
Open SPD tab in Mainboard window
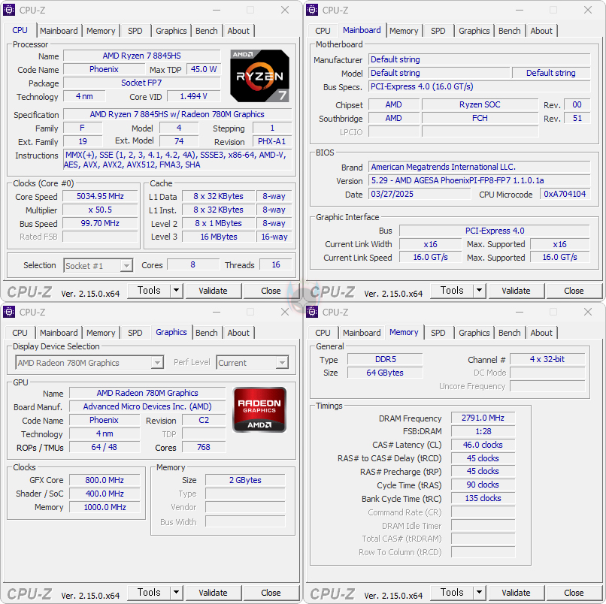(x=438, y=31)
